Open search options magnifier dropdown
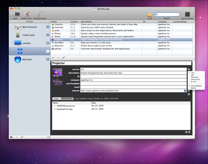The height and width of the screenshot is (164, 208). coord(157,14)
